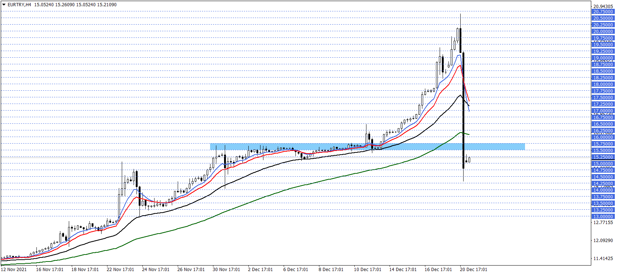Click the 14 Dec 17:01 time label
The height and width of the screenshot is (274, 617).
tap(403, 270)
